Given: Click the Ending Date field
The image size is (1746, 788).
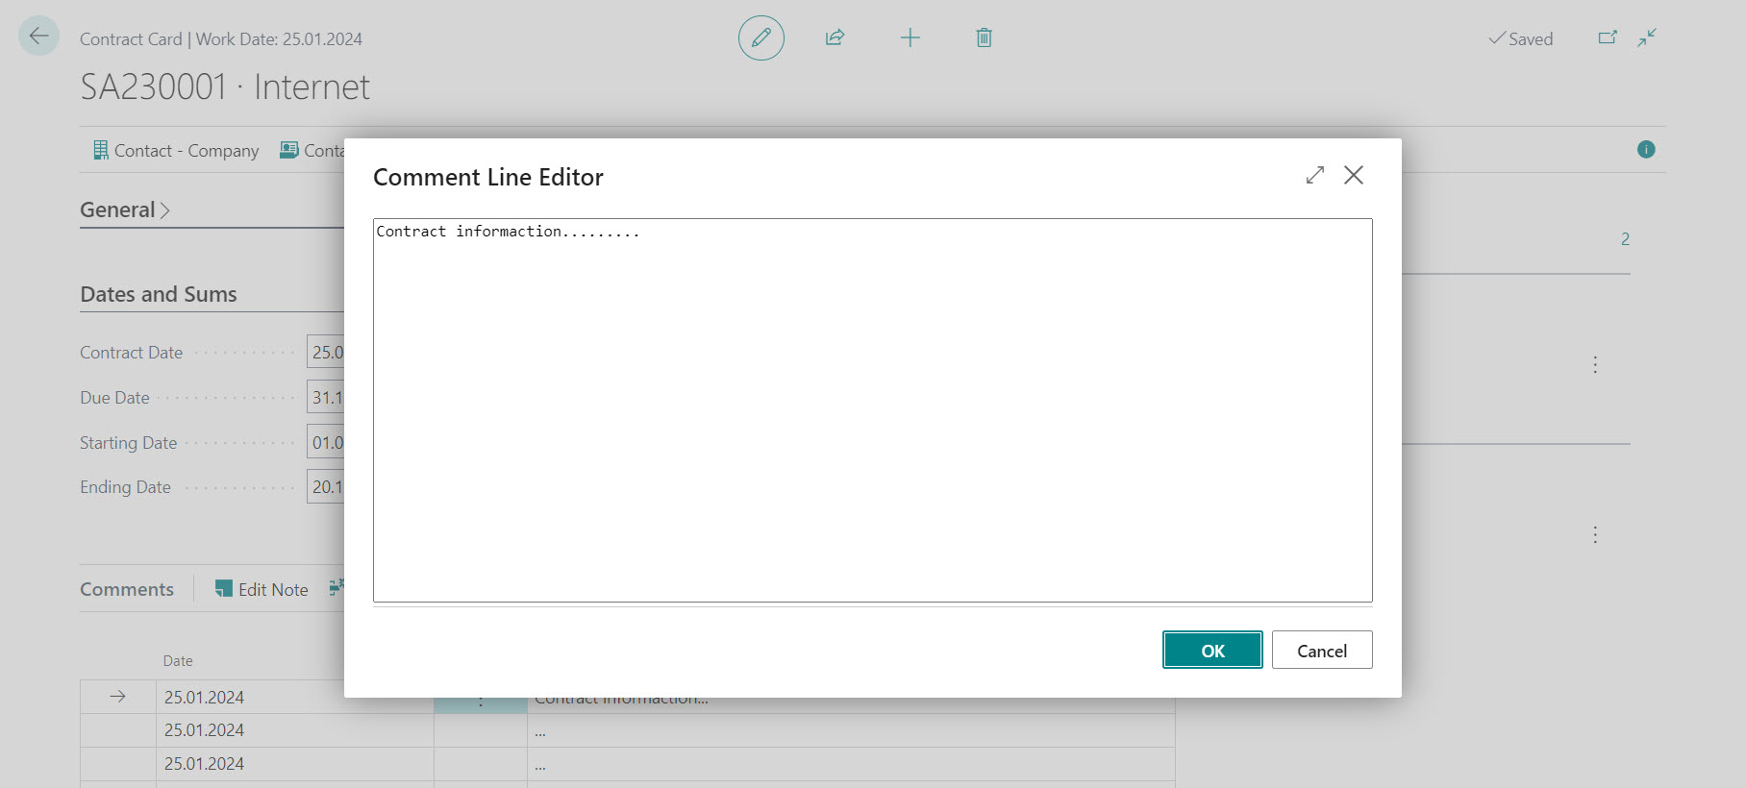Looking at the screenshot, I should (x=325, y=486).
